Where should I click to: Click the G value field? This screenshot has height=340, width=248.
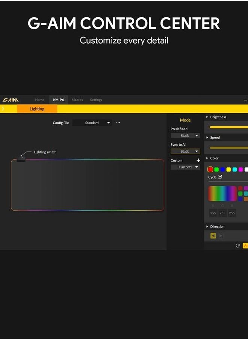click(x=222, y=213)
